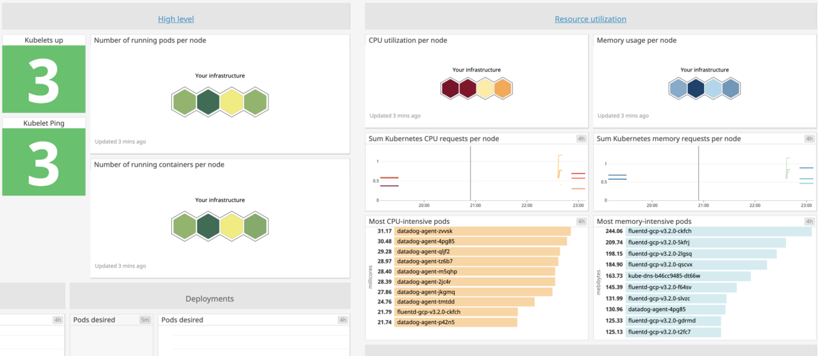This screenshot has width=818, height=356.
Task: Click the Kubelet Ping value tile
Action: click(x=44, y=162)
